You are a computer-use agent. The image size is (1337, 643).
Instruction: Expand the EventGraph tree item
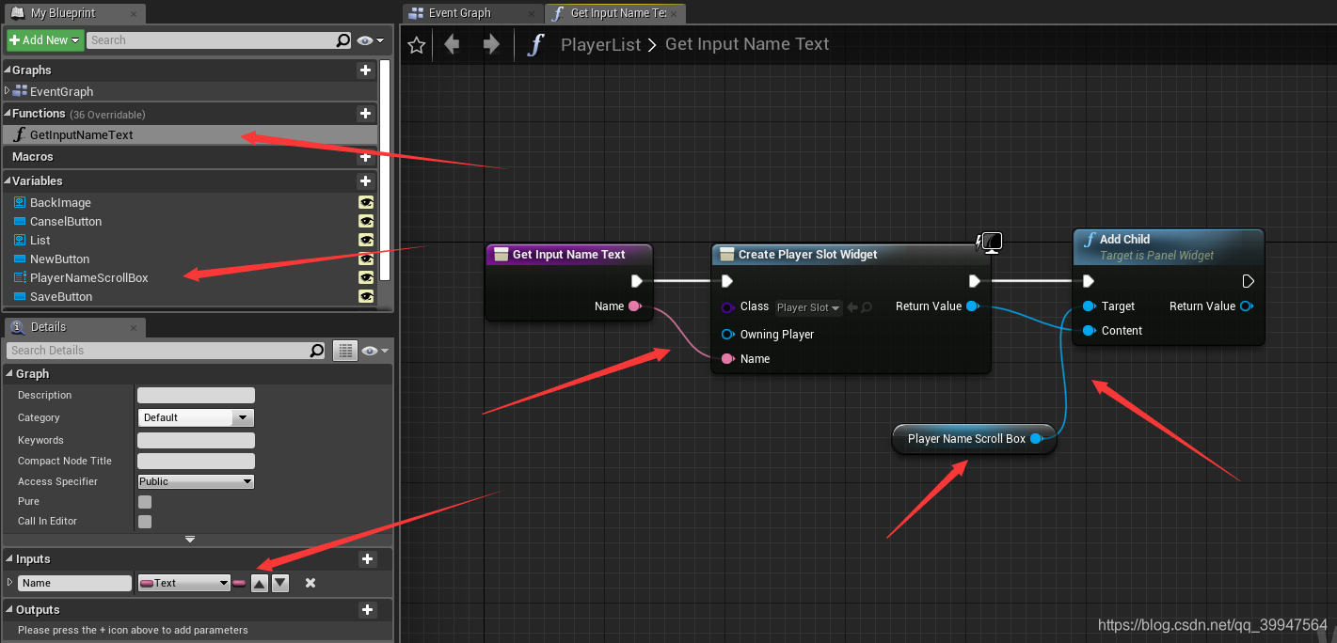(8, 91)
